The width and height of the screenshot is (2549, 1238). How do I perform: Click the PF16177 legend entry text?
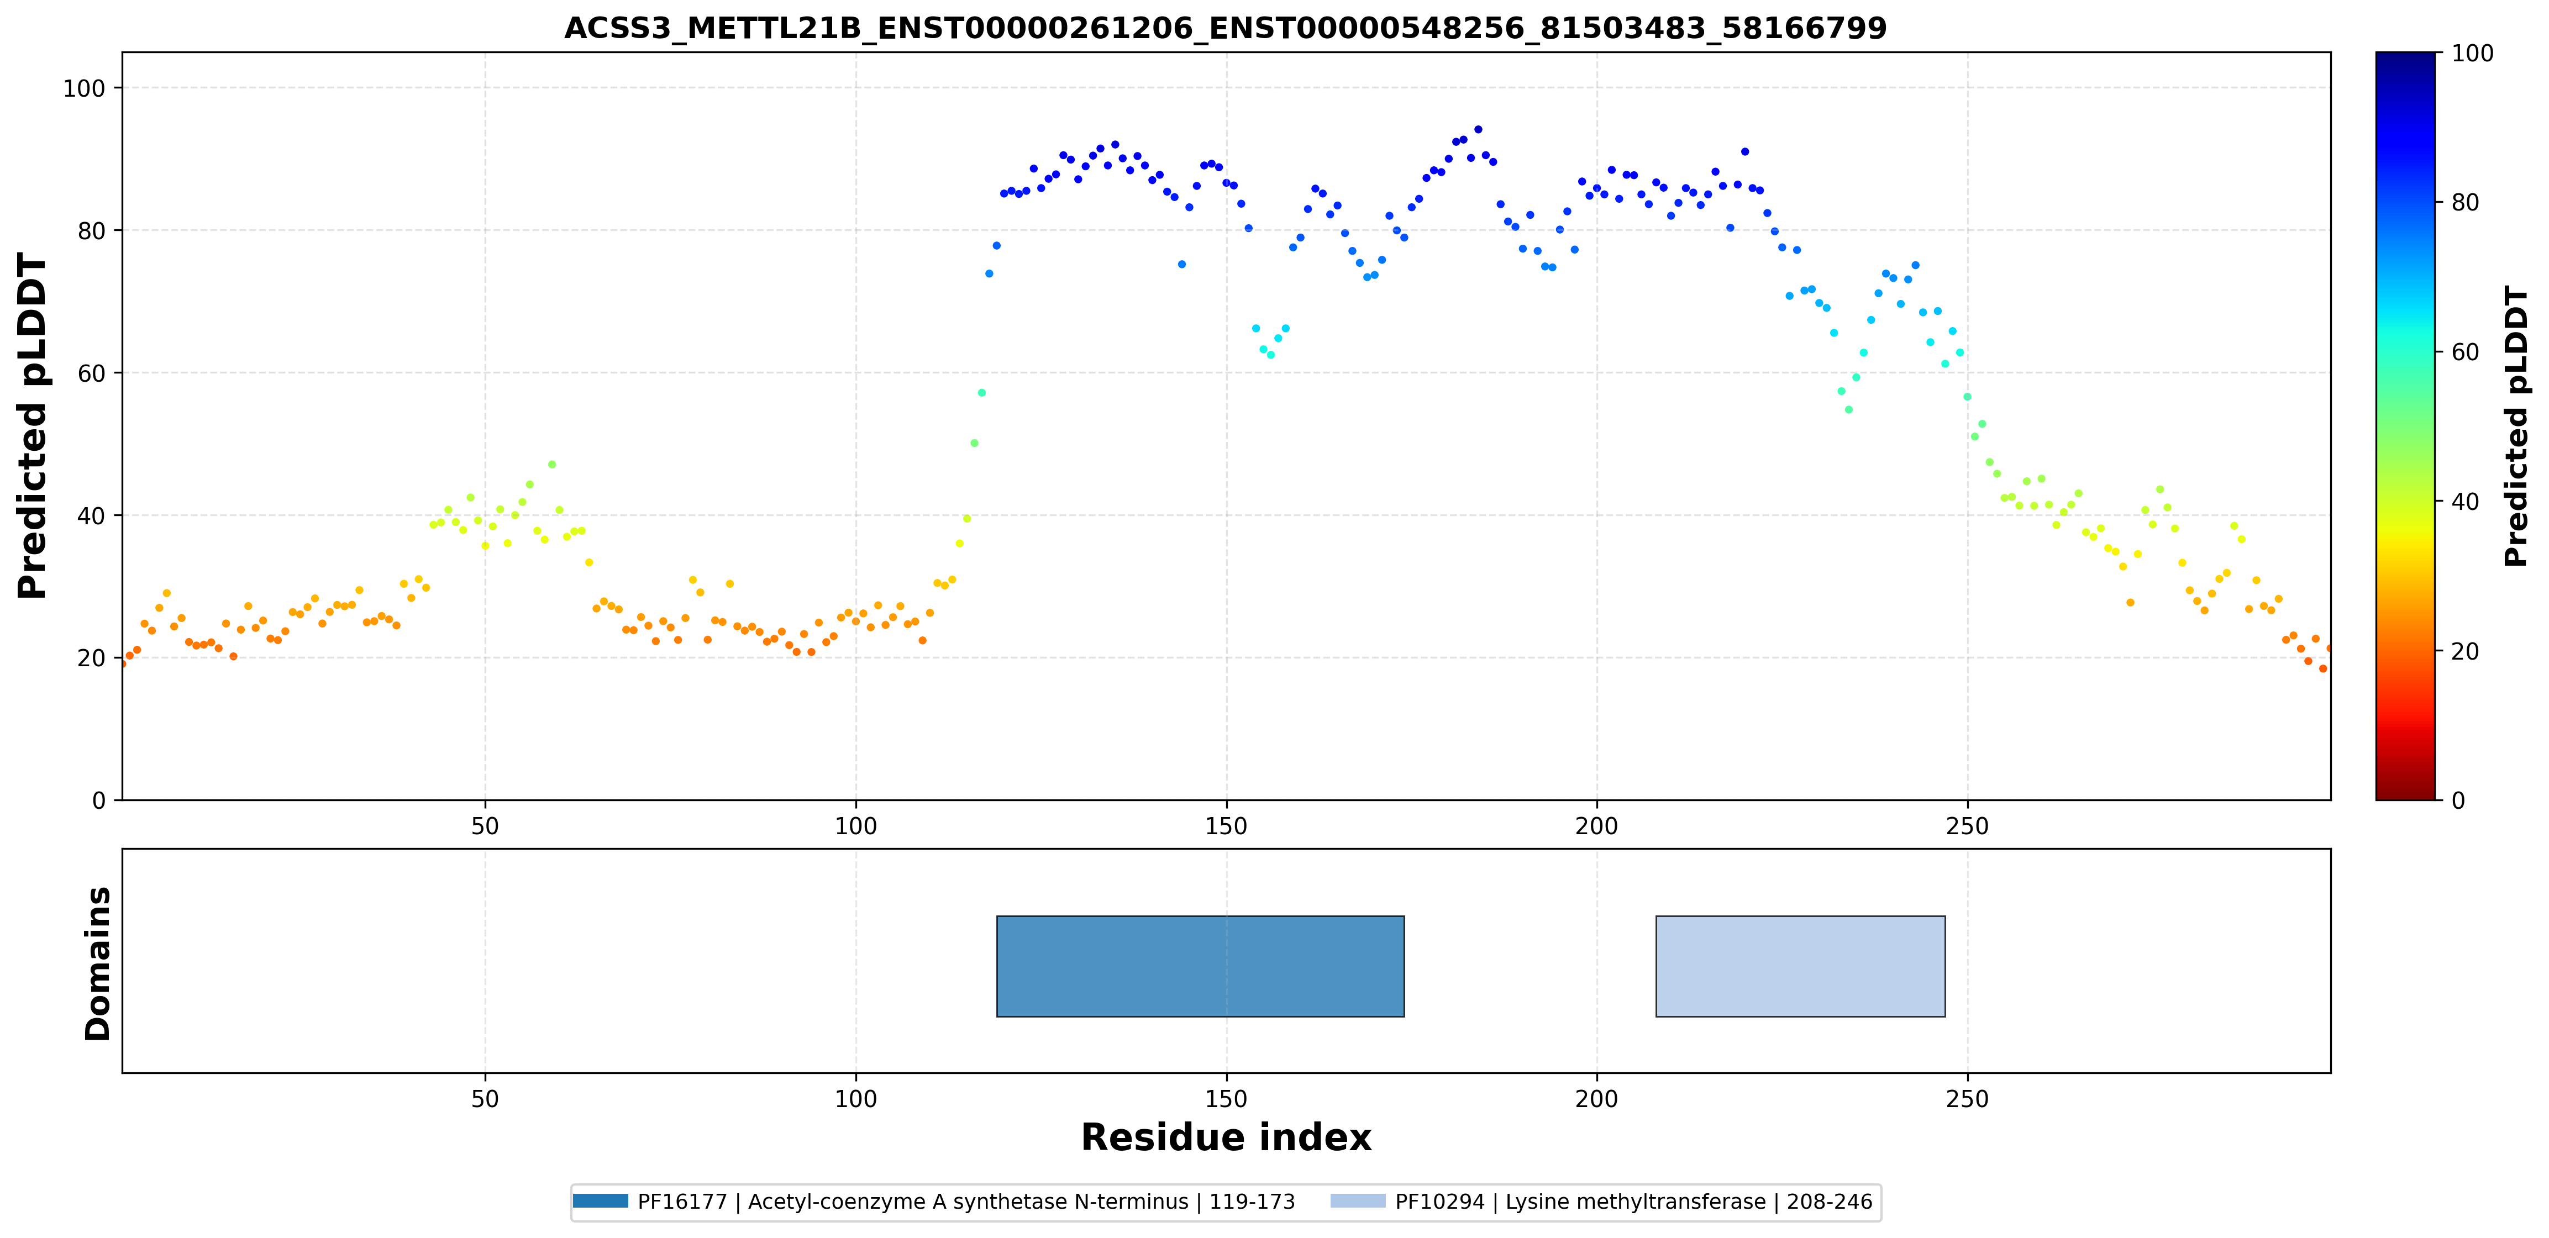pos(966,1202)
